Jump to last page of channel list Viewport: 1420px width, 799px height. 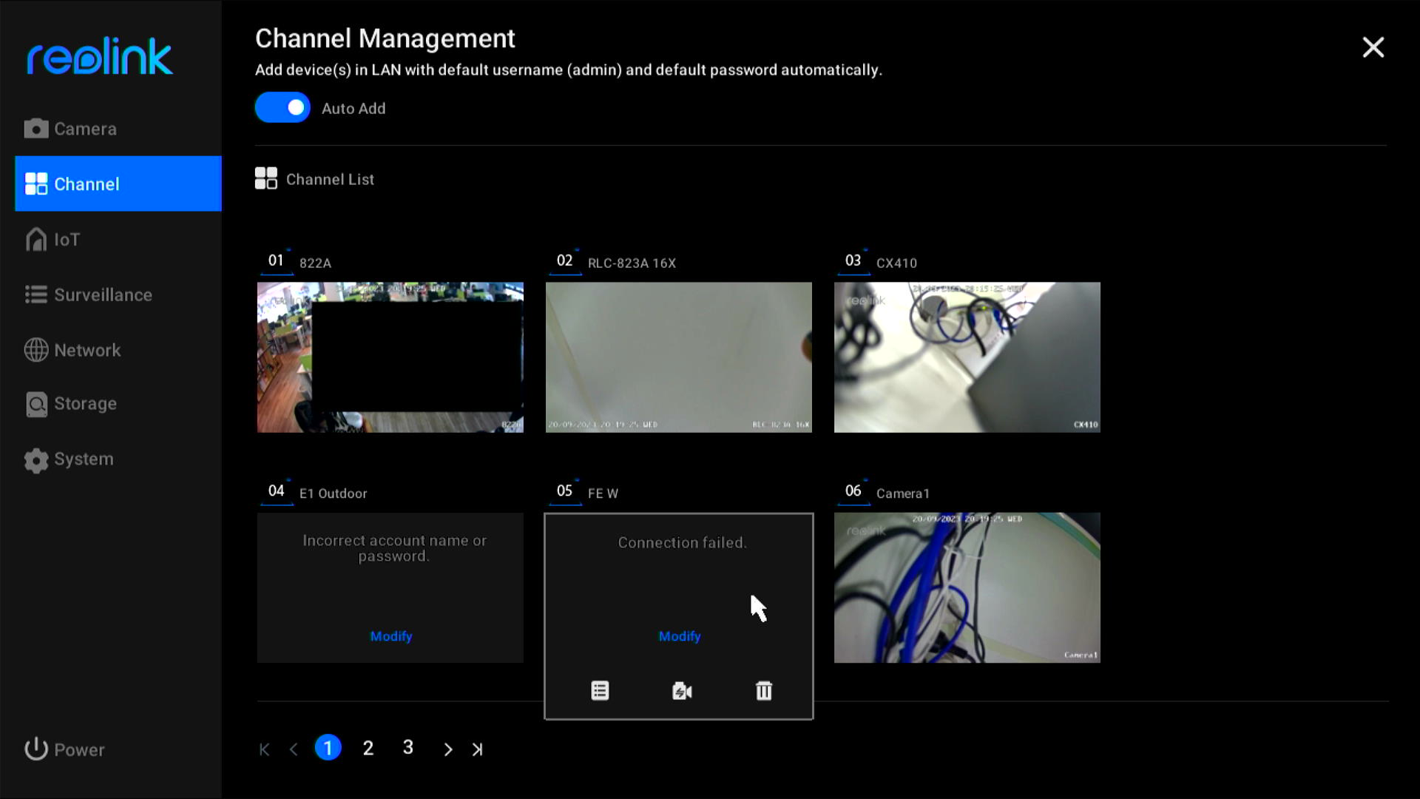coord(478,748)
